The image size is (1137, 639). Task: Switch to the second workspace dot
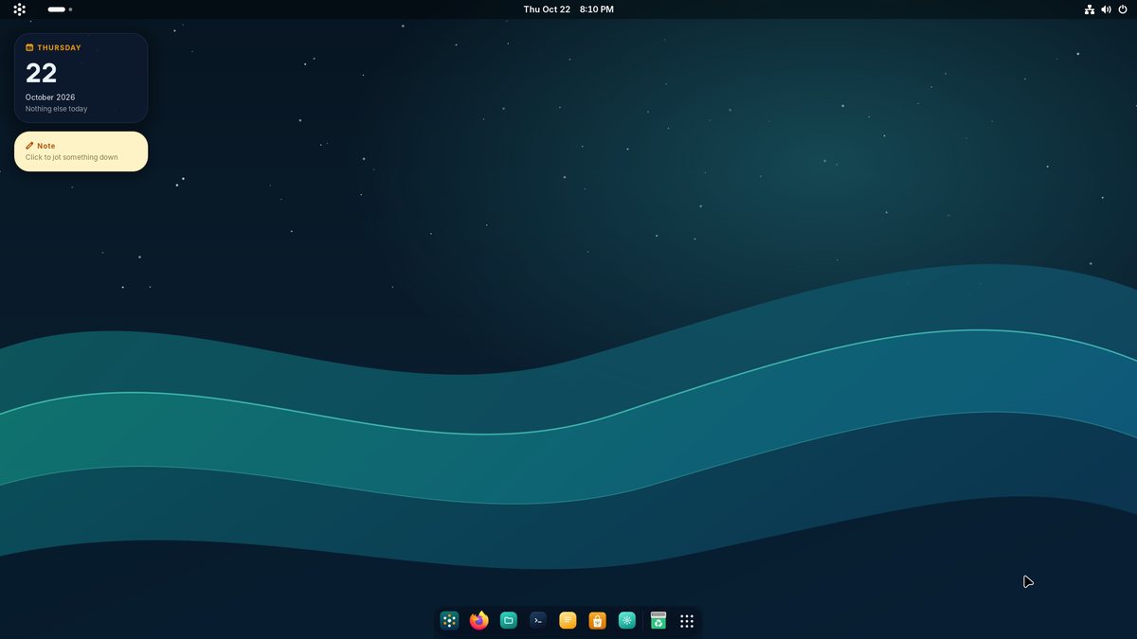point(70,9)
